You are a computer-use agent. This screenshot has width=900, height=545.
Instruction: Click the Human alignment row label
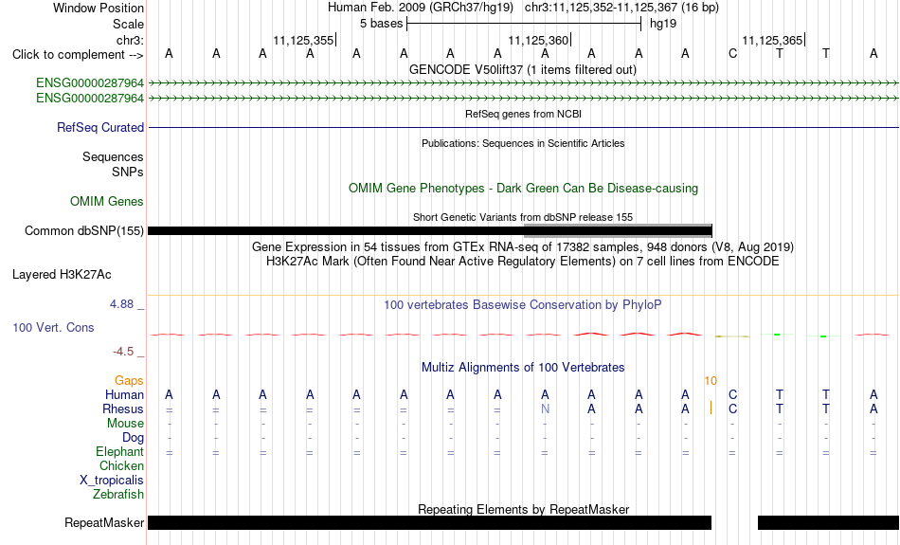[x=124, y=394]
